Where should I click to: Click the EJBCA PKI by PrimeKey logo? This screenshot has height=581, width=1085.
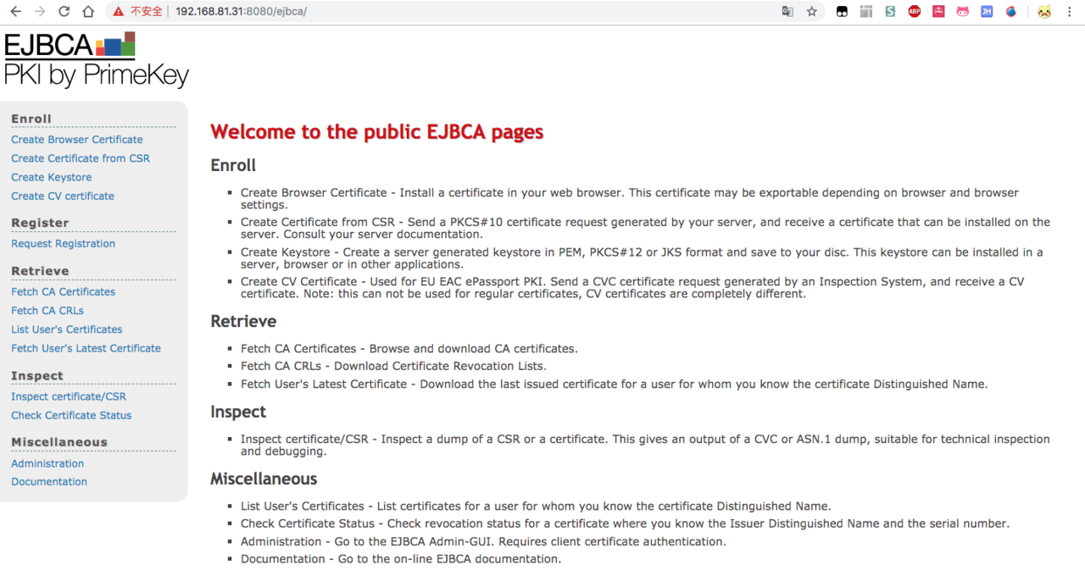pyautogui.click(x=96, y=60)
